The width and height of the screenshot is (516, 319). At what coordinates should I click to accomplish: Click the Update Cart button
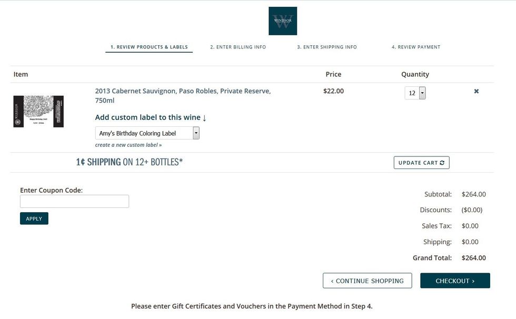click(x=421, y=162)
